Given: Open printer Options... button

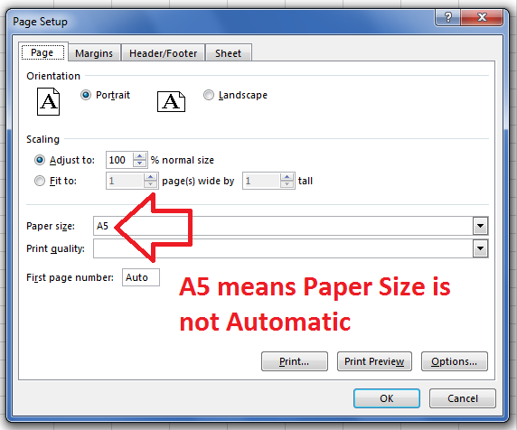Looking at the screenshot, I should point(455,361).
